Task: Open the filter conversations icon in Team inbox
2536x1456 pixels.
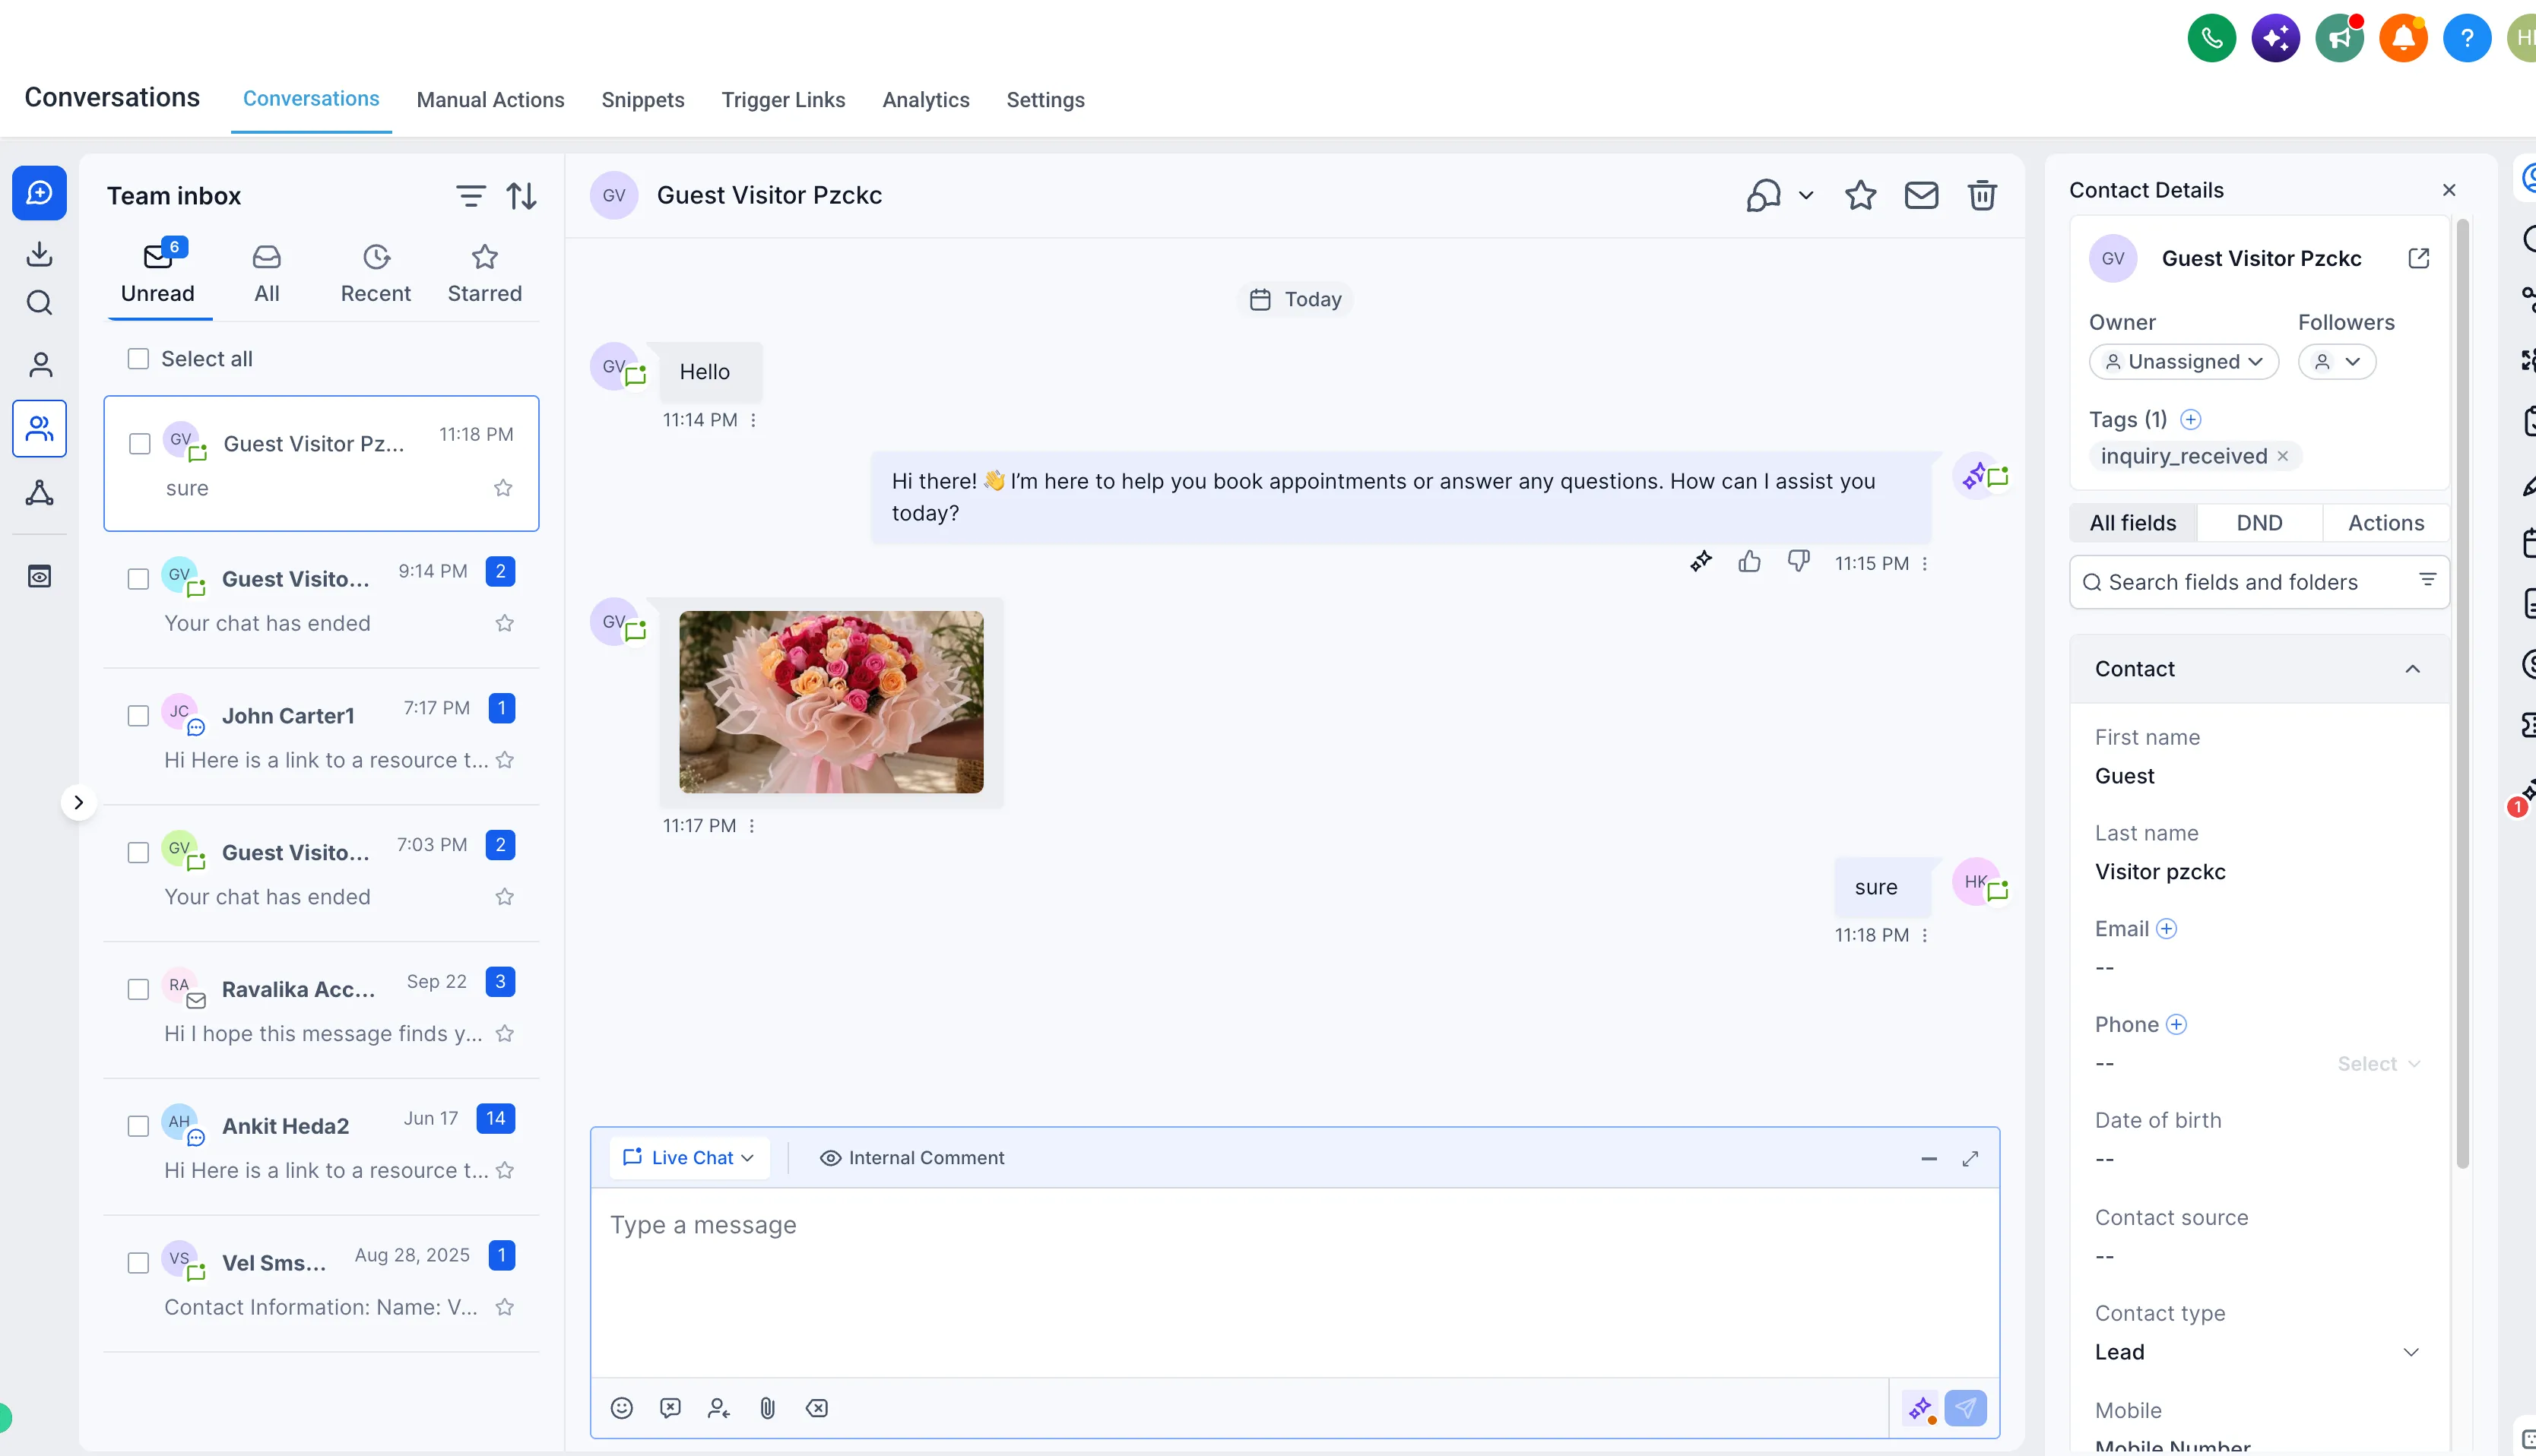Action: 471,196
